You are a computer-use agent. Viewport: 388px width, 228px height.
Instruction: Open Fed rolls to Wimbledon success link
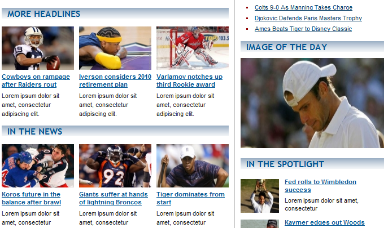[320, 186]
